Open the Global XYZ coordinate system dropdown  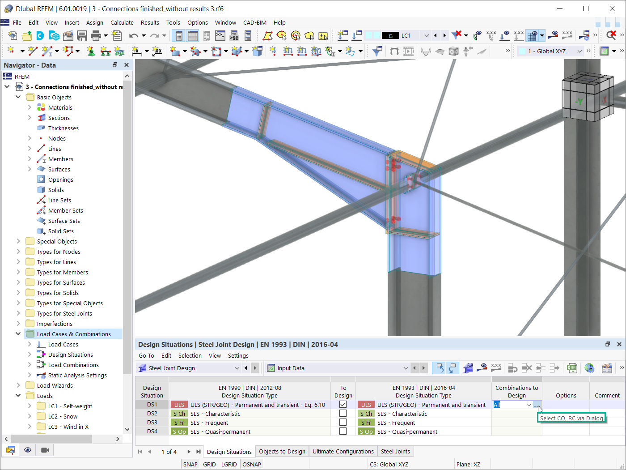(x=579, y=51)
